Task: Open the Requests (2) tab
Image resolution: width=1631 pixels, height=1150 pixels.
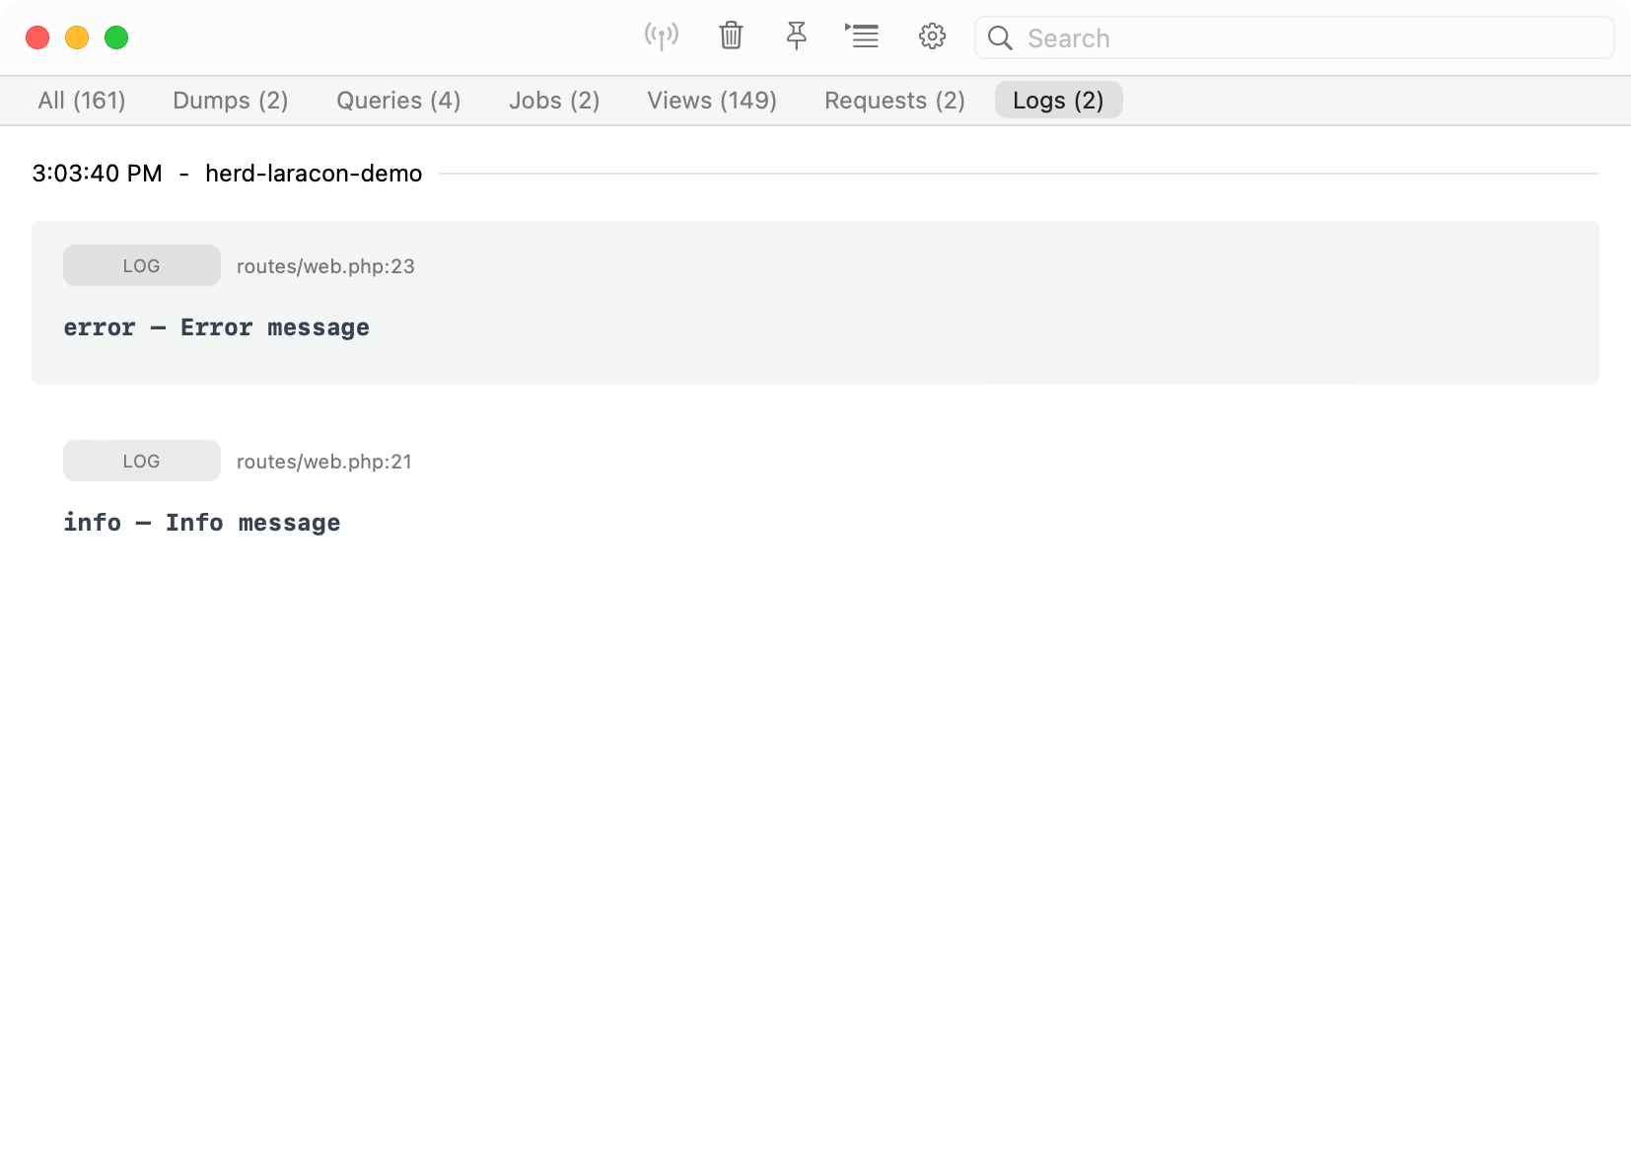Action: [x=894, y=101]
